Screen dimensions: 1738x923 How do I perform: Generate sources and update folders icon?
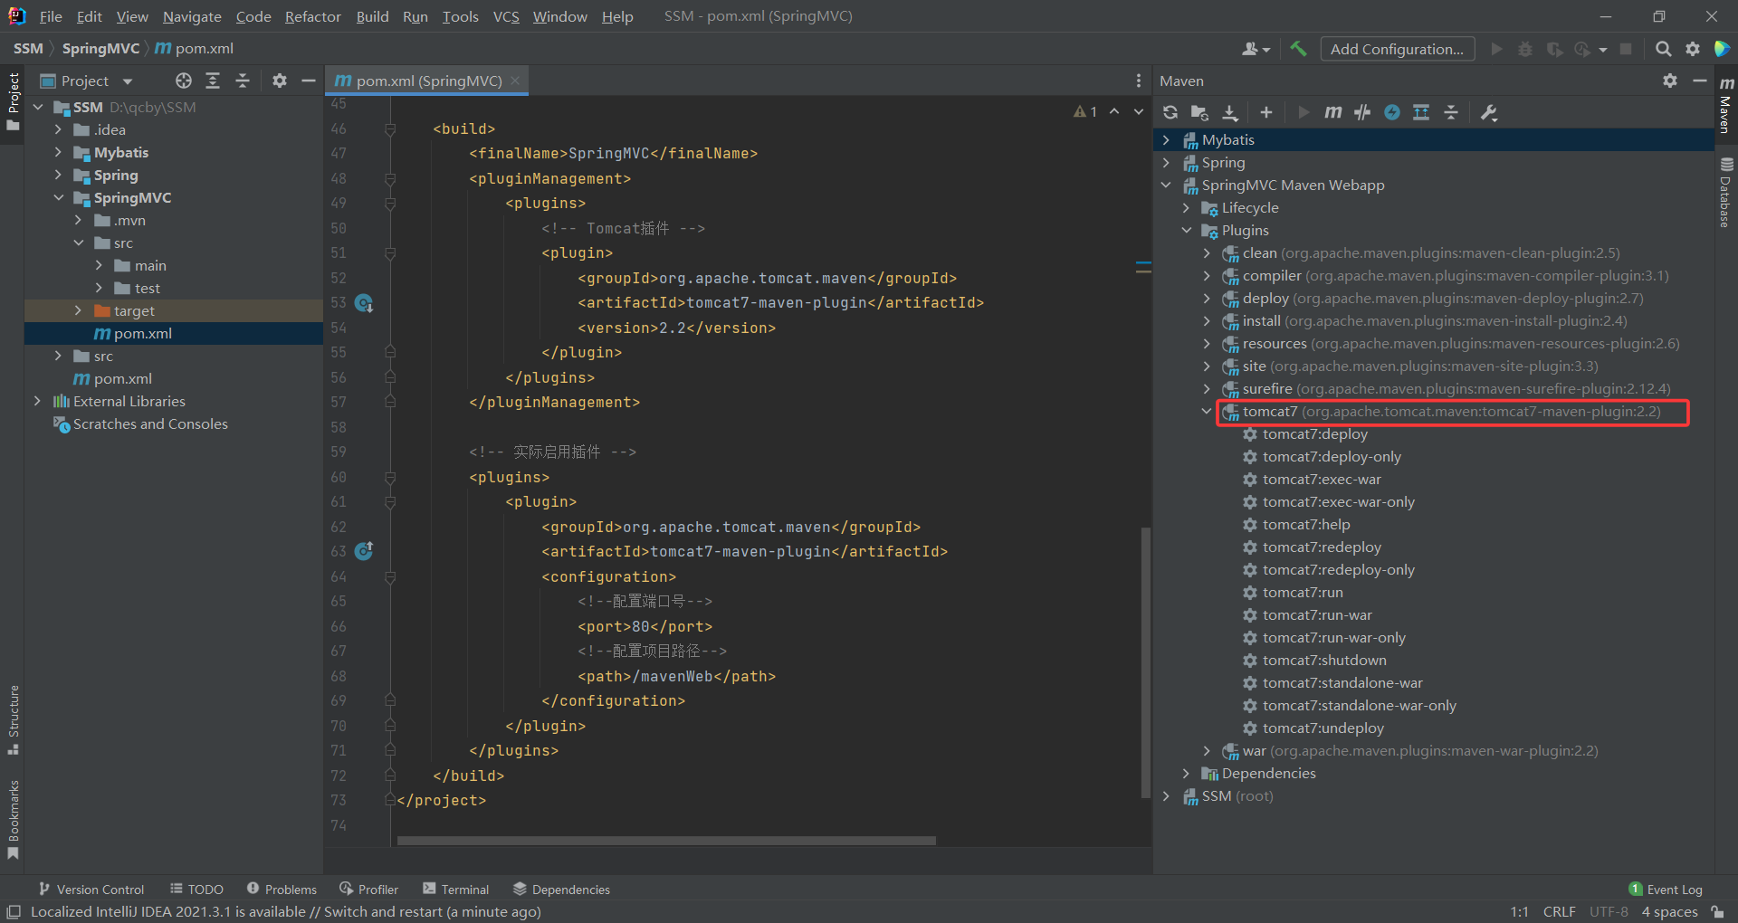(1200, 112)
